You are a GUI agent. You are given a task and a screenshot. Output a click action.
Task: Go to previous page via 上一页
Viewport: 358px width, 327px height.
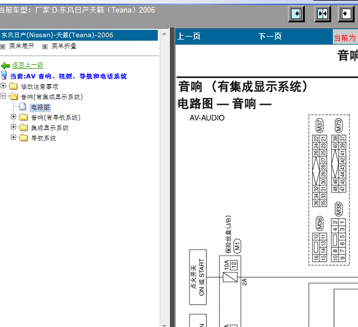(189, 37)
